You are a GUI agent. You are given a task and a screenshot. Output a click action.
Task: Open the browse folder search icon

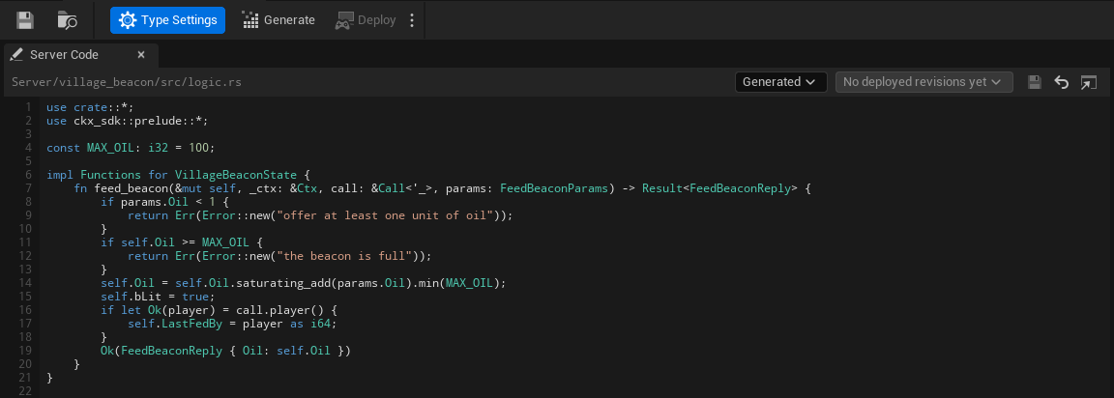pos(68,20)
